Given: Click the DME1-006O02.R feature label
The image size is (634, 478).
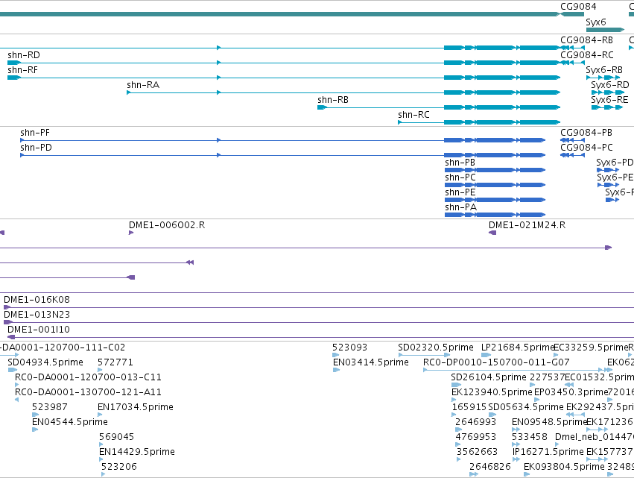Looking at the screenshot, I should pos(167,225).
